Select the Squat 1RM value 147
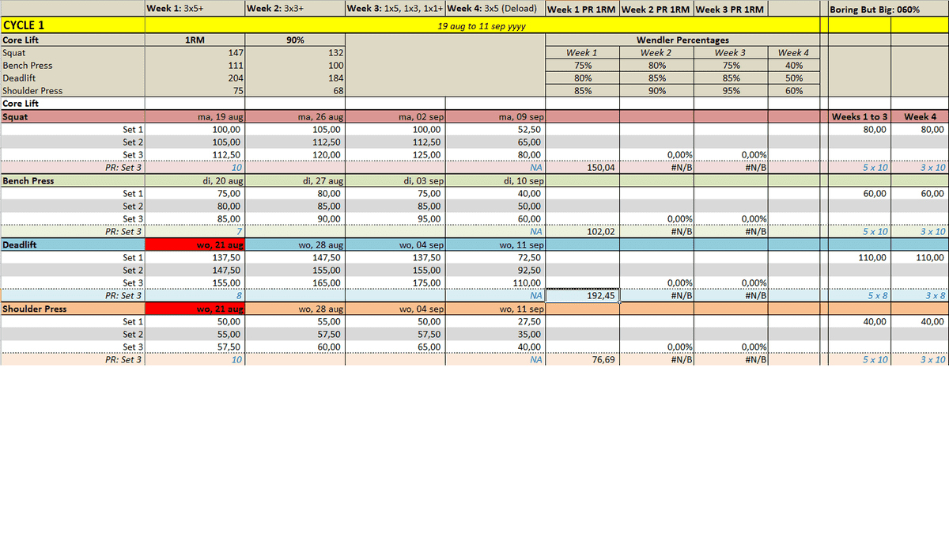Screen dimensions: 949x546 [195, 53]
